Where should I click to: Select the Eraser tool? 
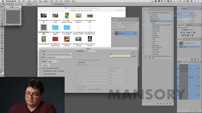(2, 40)
